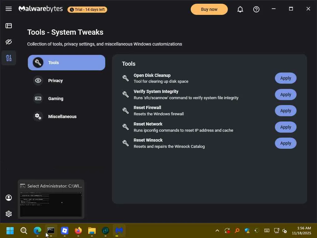Open File Explorer from the taskbar
The width and height of the screenshot is (317, 238).
pyautogui.click(x=92, y=231)
